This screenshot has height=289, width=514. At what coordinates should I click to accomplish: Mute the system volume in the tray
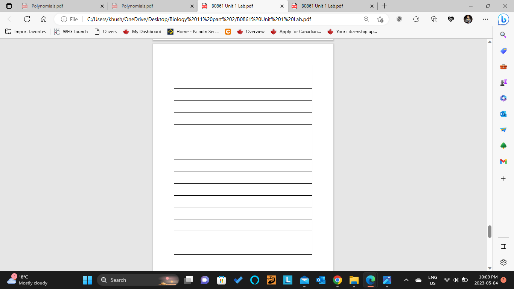[x=455, y=280]
